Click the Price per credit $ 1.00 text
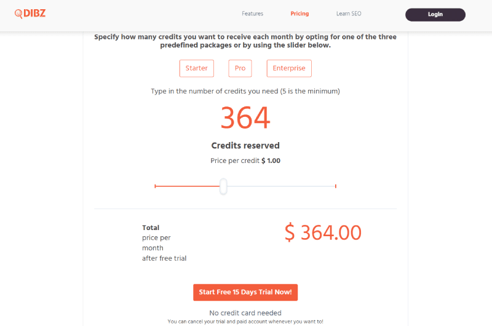492x326 pixels. pos(245,161)
